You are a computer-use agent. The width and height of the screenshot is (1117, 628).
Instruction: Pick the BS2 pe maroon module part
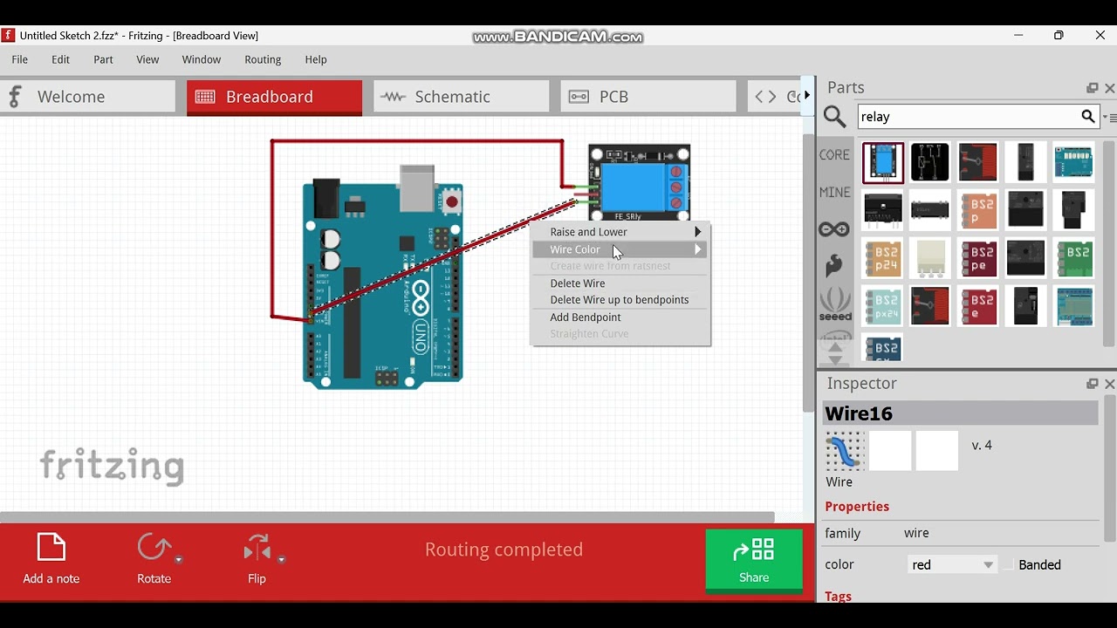click(977, 259)
